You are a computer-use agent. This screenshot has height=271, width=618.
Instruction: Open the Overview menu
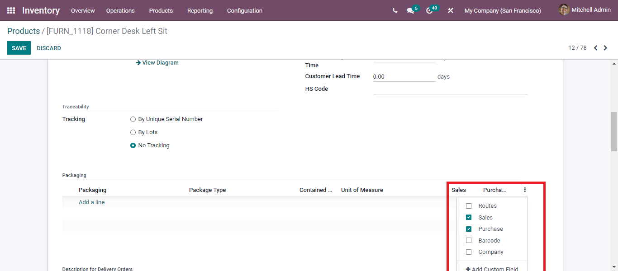(x=83, y=10)
